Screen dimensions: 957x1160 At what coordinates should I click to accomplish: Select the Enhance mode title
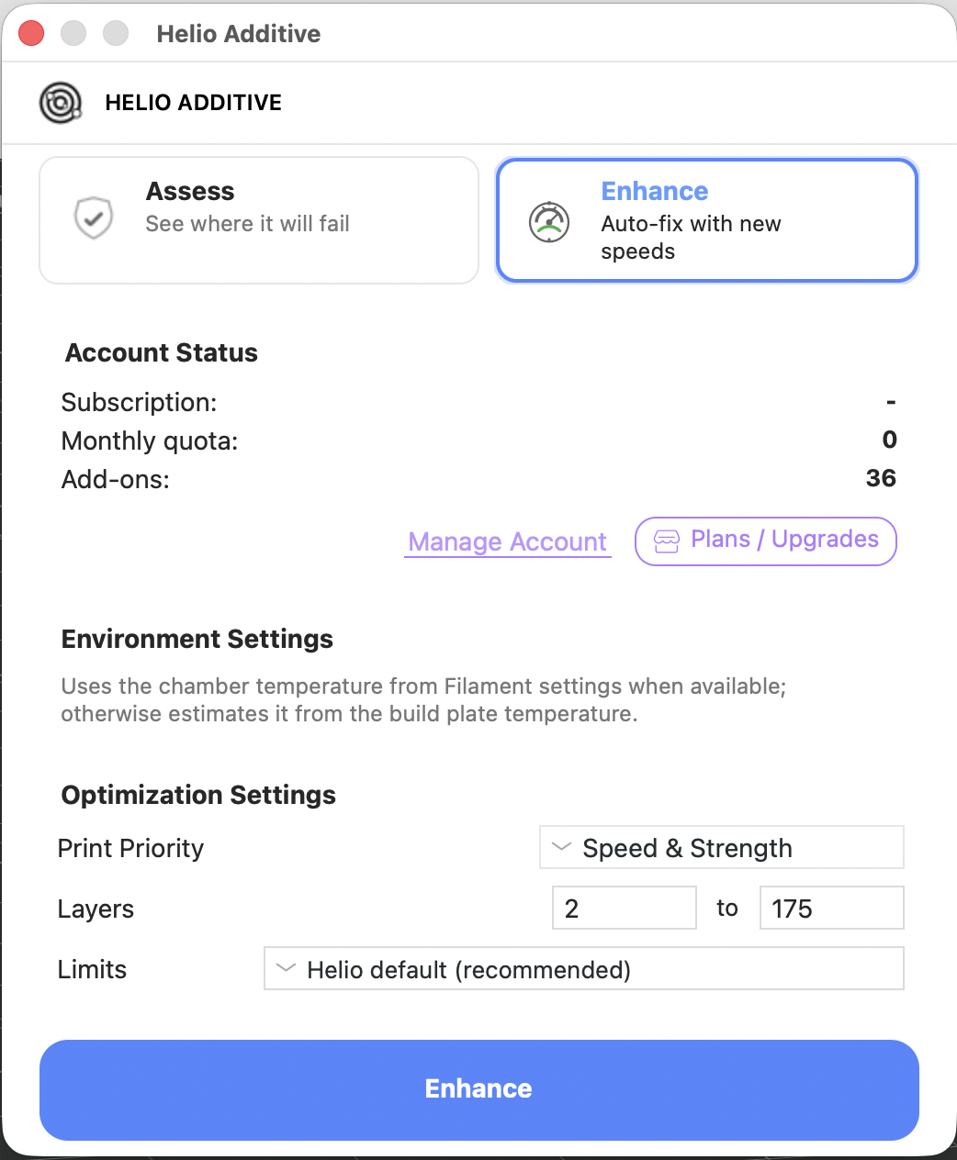point(654,191)
